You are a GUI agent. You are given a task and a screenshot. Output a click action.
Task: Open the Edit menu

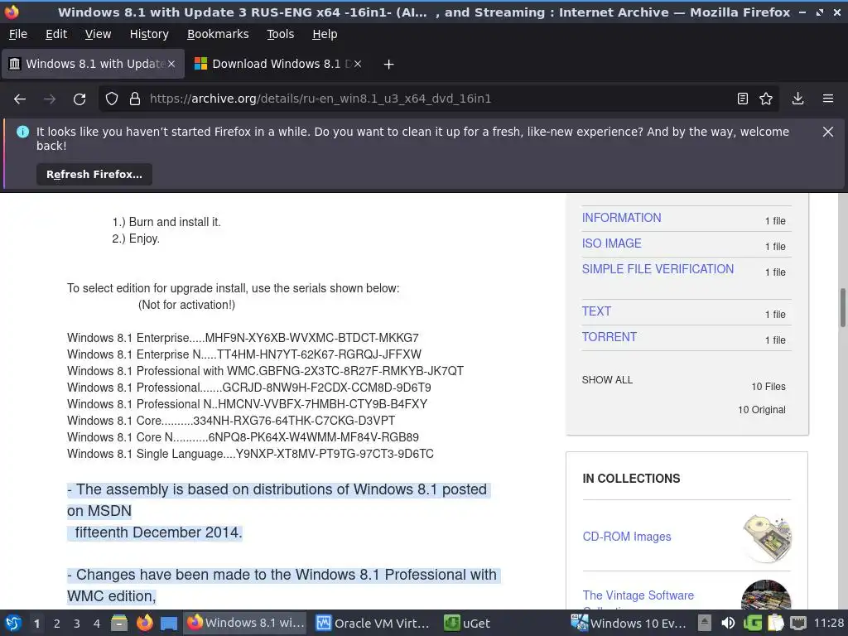tap(56, 34)
